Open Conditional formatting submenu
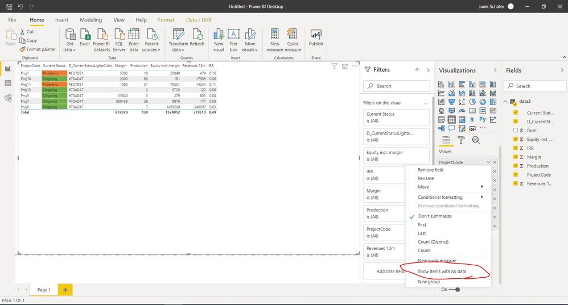This screenshot has width=568, height=305. (x=448, y=197)
